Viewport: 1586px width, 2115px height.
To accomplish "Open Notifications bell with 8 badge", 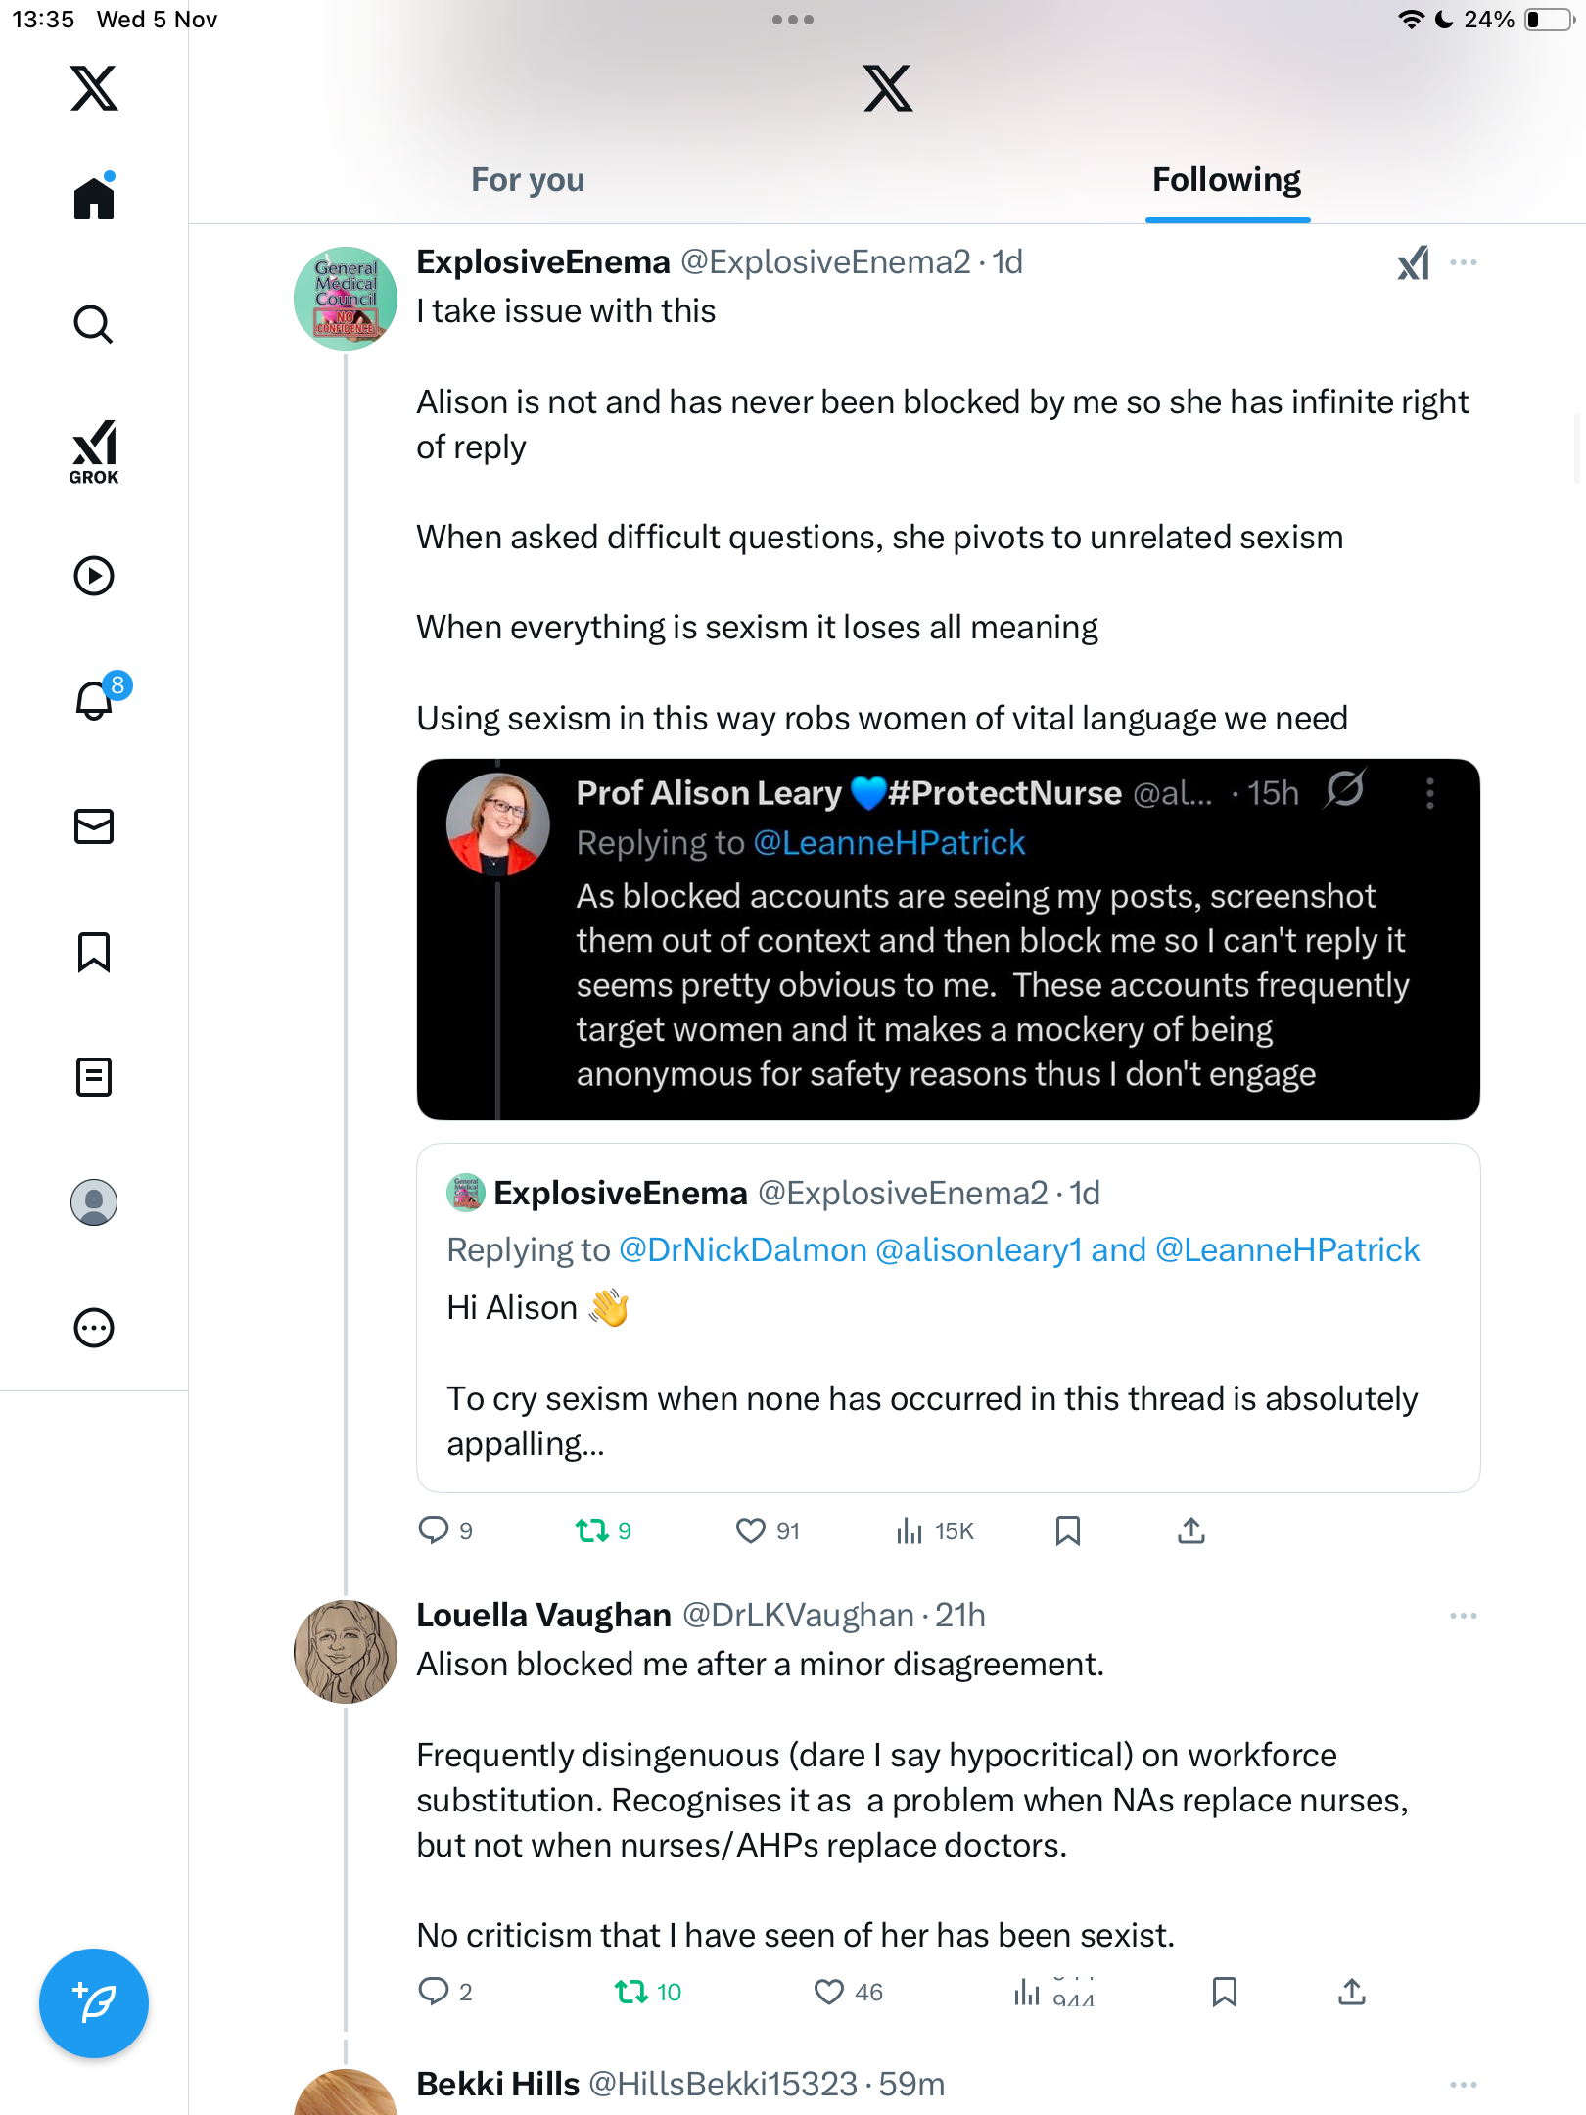I will (96, 700).
